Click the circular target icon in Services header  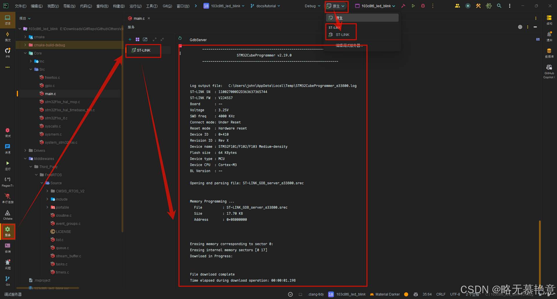click(x=520, y=27)
